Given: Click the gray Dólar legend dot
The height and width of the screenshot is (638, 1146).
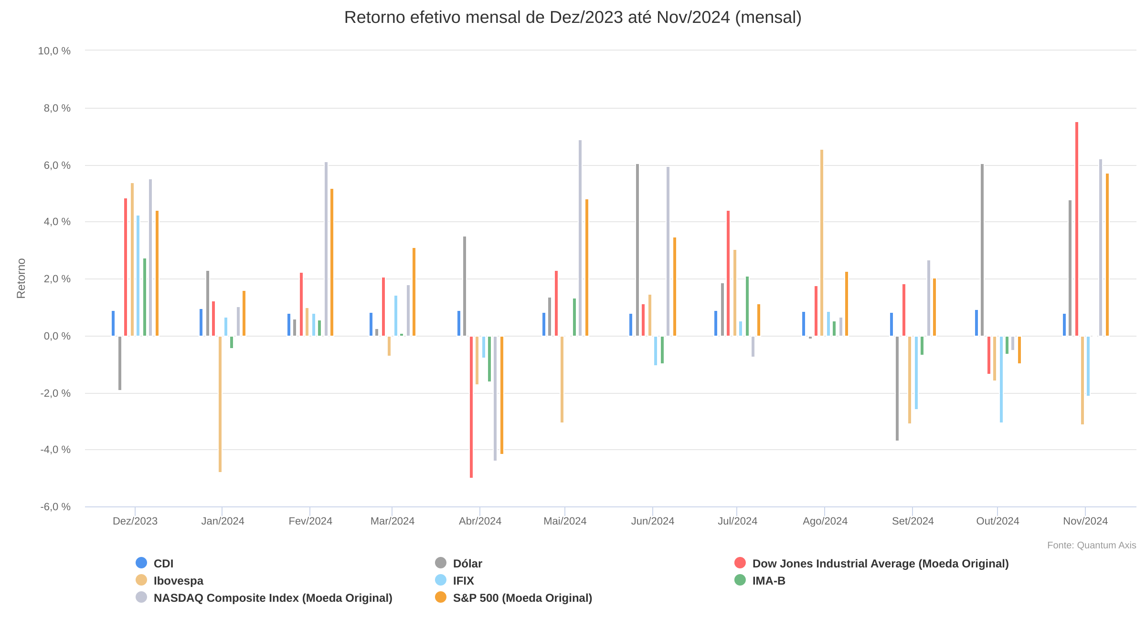Looking at the screenshot, I should [441, 563].
